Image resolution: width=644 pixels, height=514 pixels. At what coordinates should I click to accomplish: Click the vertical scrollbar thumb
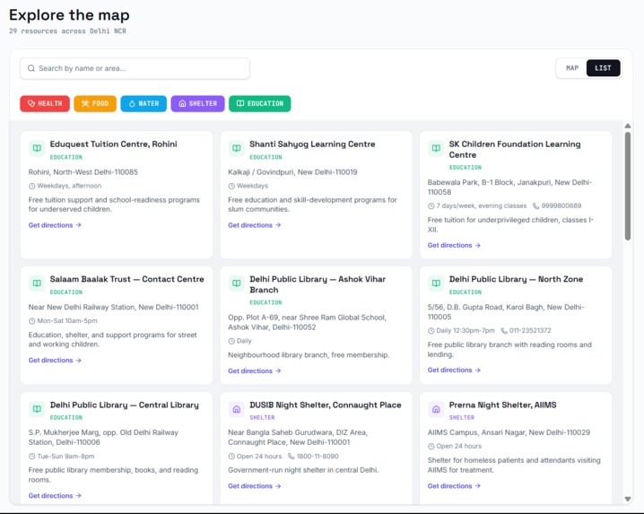[628, 186]
